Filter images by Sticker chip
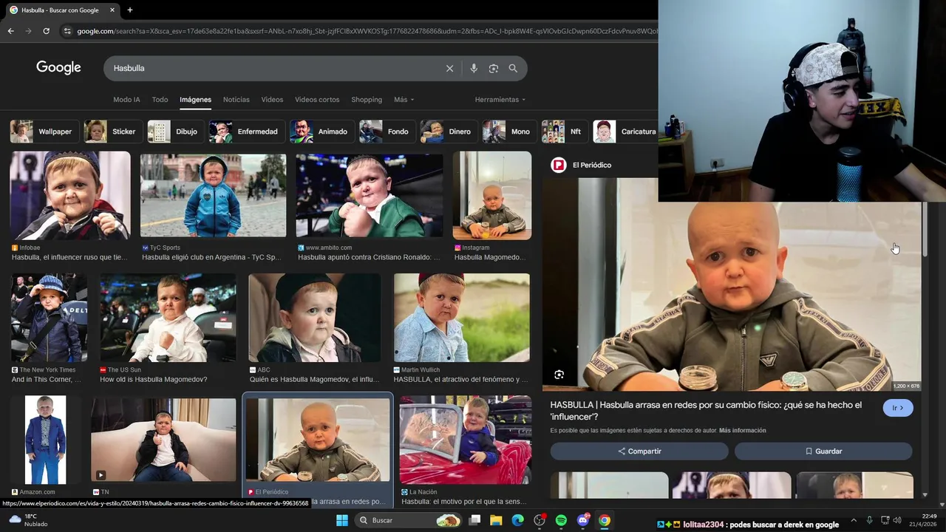Screen dimensions: 946x532 pyautogui.click(x=112, y=132)
